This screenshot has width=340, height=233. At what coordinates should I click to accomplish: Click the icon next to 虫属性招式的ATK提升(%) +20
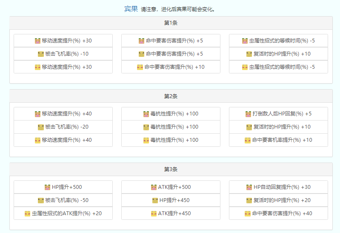click(28, 213)
